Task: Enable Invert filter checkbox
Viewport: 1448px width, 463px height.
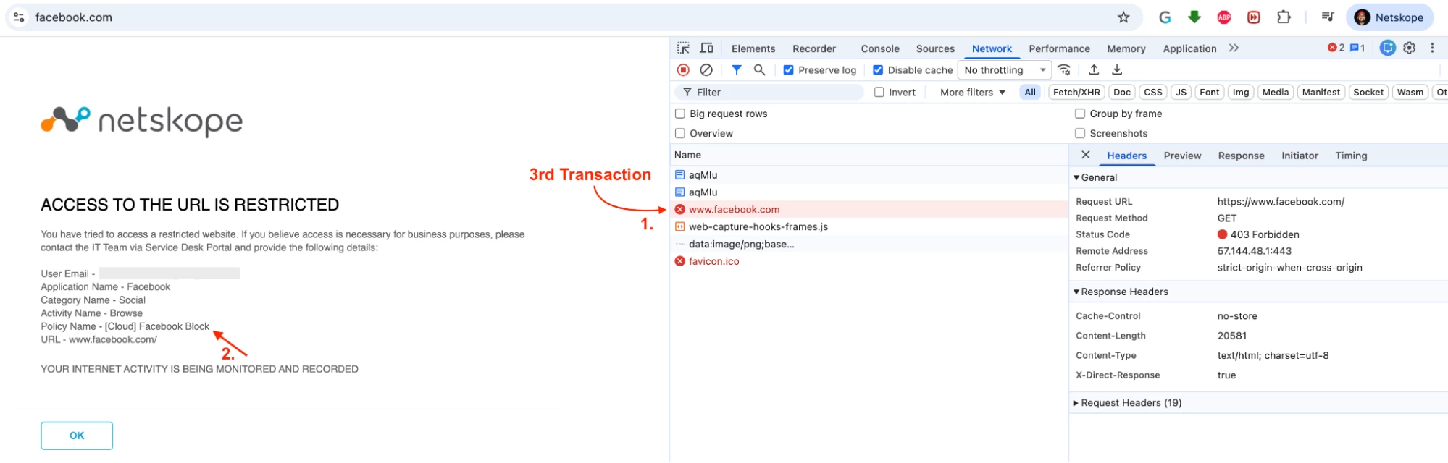Action: [879, 92]
